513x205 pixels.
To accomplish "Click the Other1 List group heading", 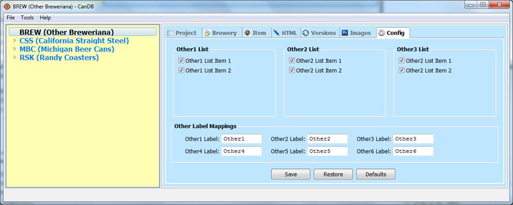I will point(193,49).
